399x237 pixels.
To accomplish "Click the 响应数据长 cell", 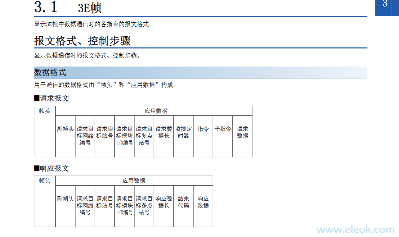I will [x=163, y=202].
